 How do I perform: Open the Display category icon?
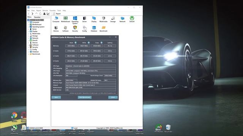94,19
